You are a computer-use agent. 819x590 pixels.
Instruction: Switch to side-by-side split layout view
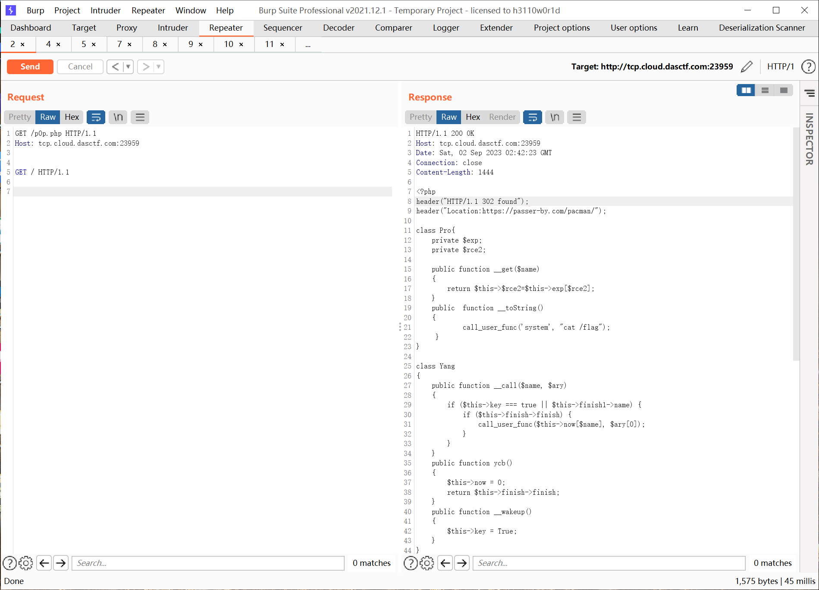tap(746, 91)
